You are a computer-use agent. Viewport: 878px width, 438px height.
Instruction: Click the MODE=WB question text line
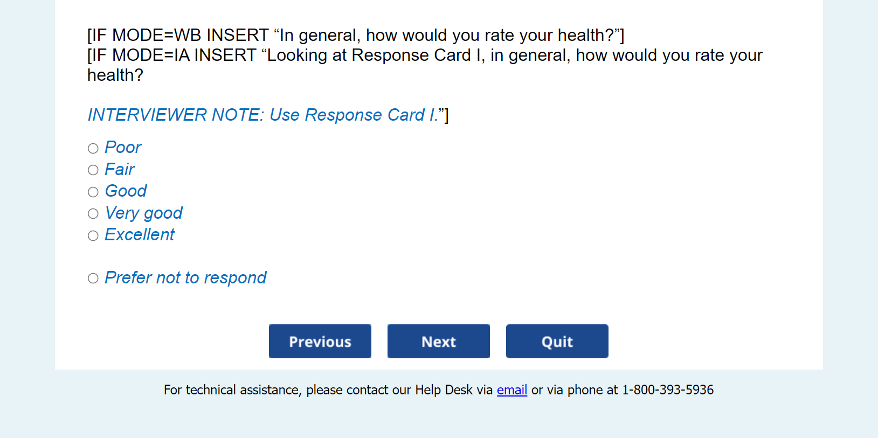pos(356,36)
